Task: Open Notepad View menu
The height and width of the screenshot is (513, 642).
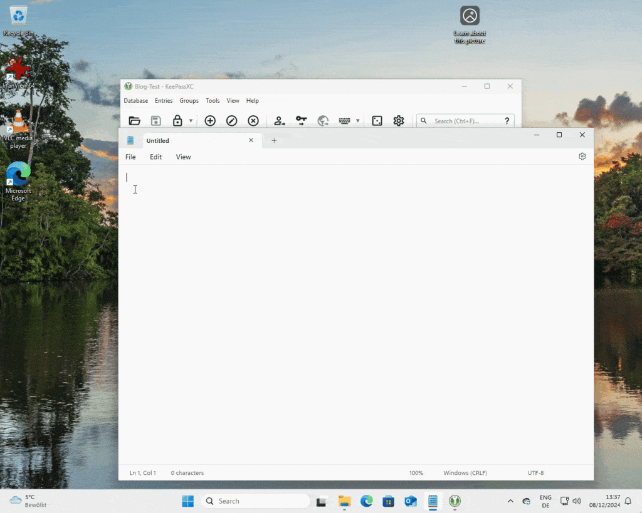Action: pyautogui.click(x=184, y=157)
